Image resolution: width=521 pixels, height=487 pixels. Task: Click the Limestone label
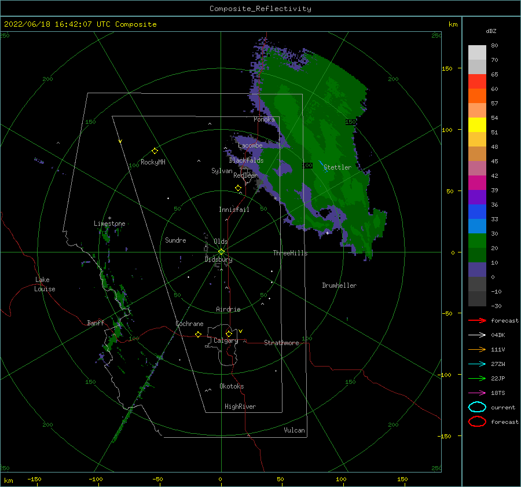pyautogui.click(x=109, y=224)
